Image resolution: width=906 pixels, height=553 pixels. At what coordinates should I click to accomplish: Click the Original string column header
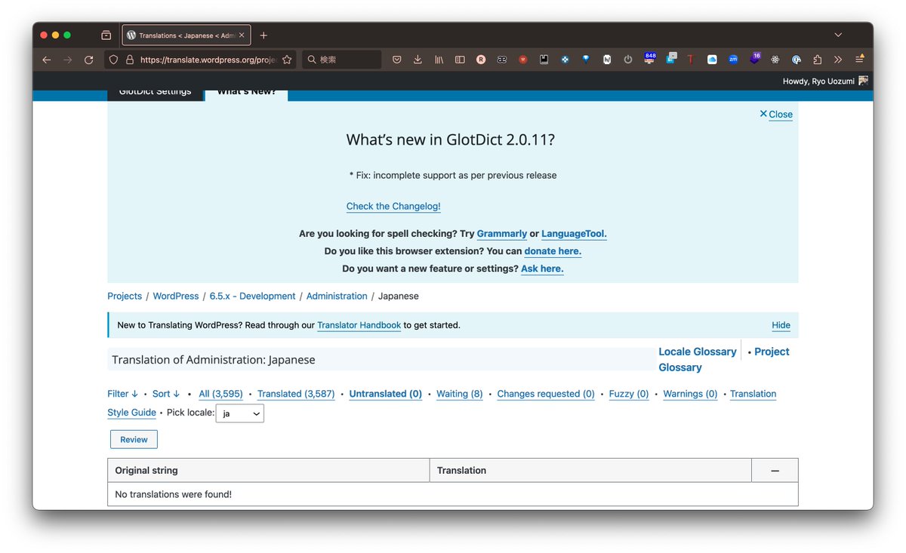[269, 470]
